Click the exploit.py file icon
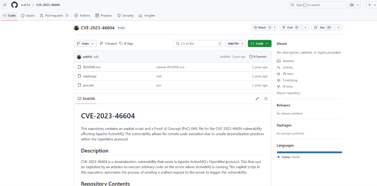Screen dimensions: 377x186 pos(79,76)
